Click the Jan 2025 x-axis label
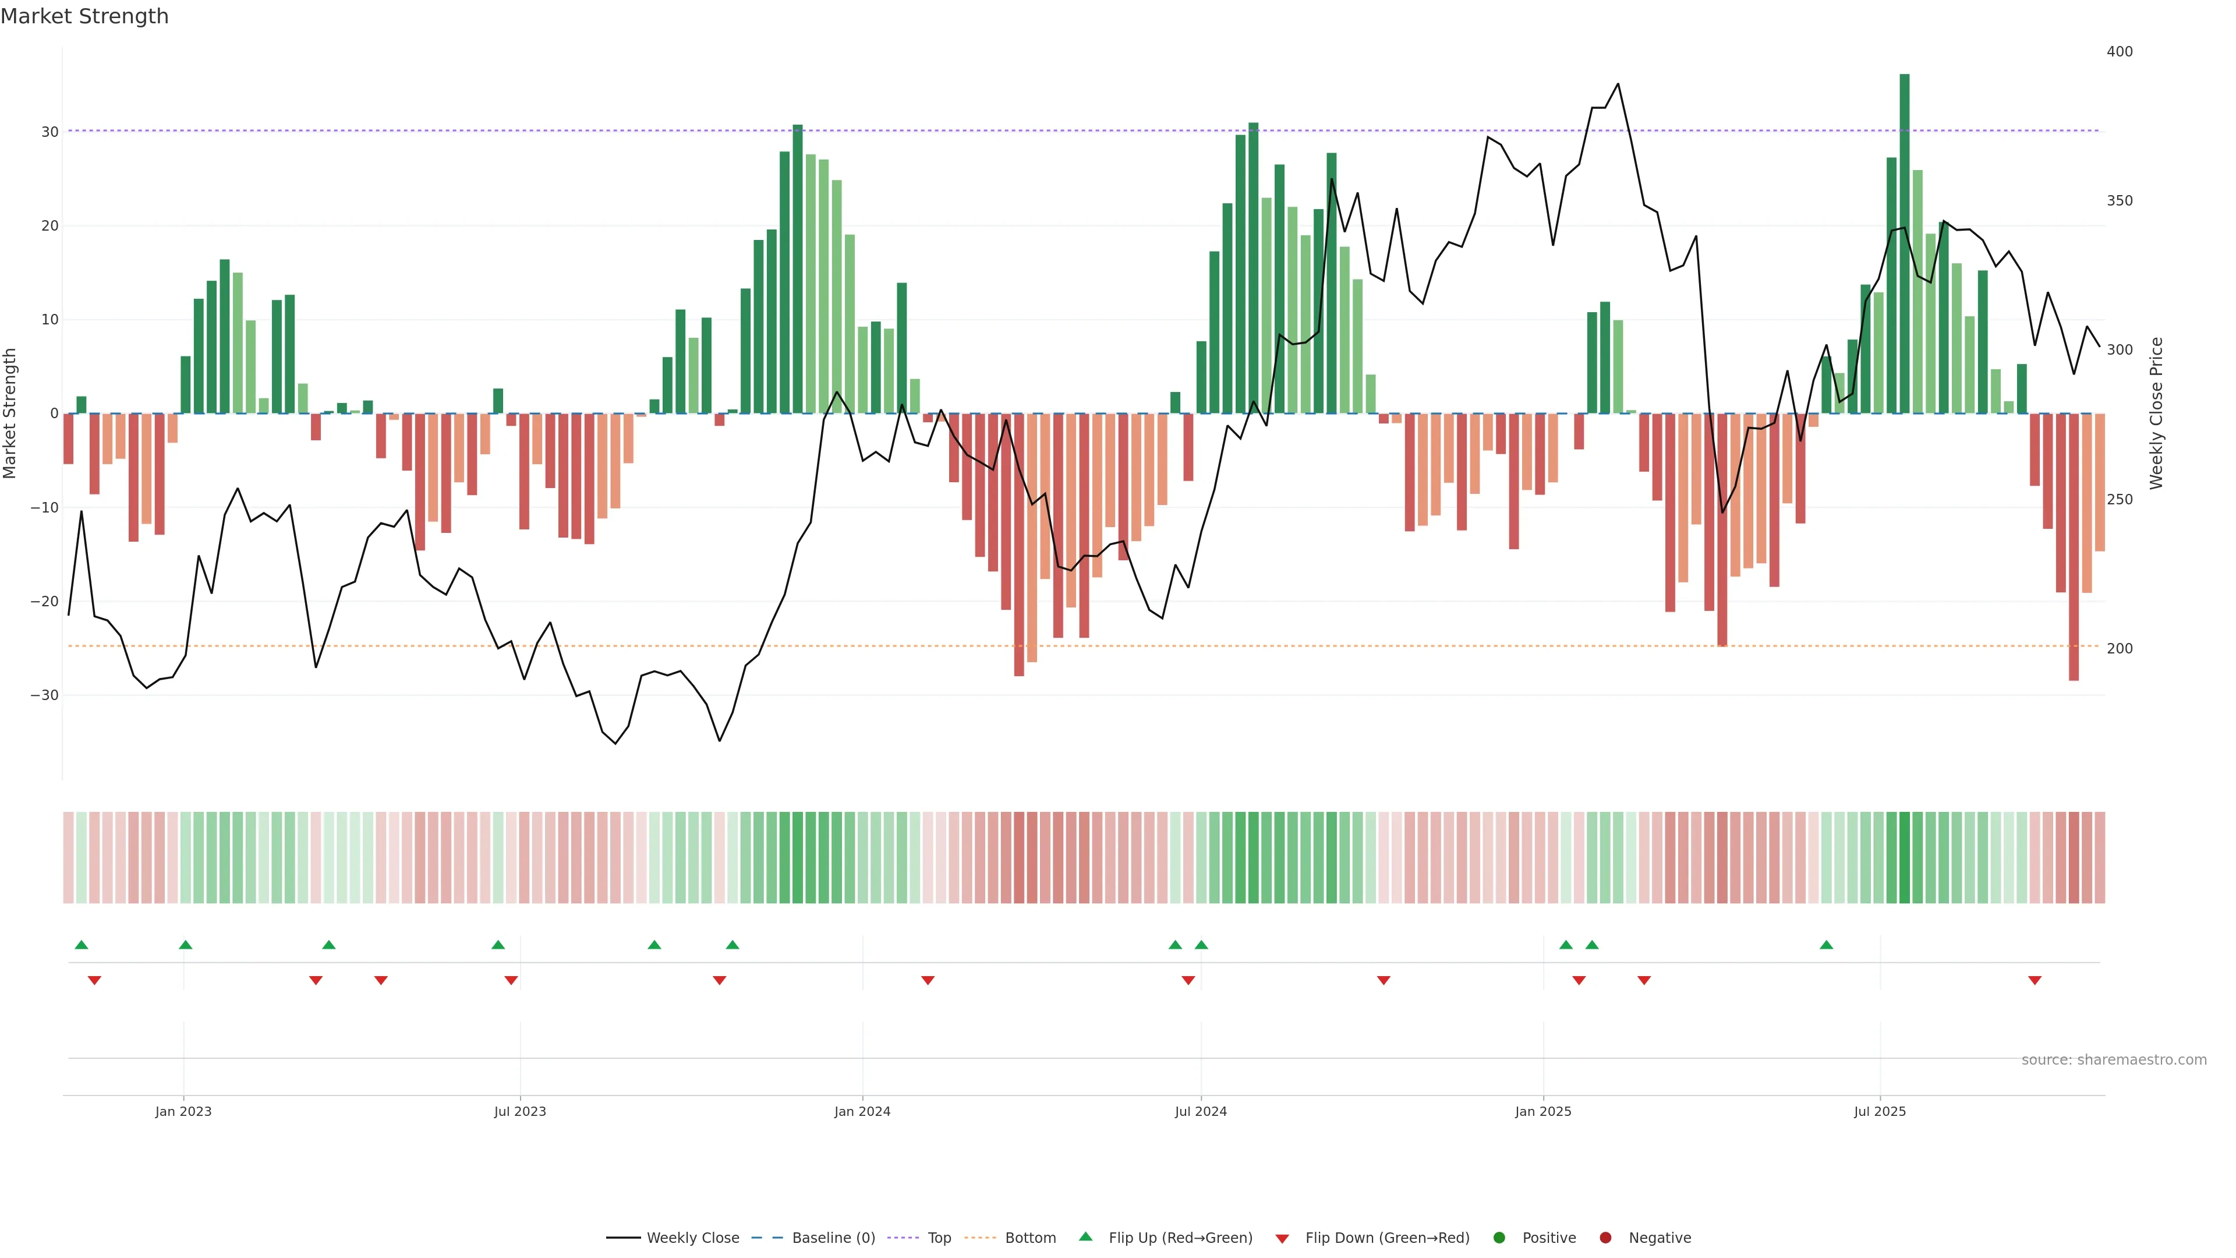 (x=1543, y=1111)
